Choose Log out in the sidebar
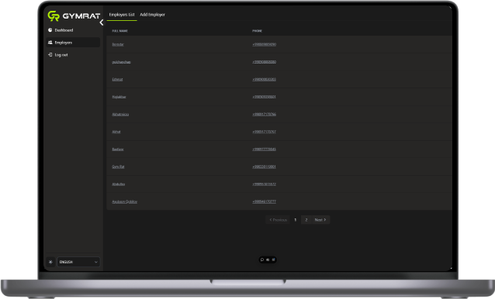495x299 pixels. coord(73,55)
